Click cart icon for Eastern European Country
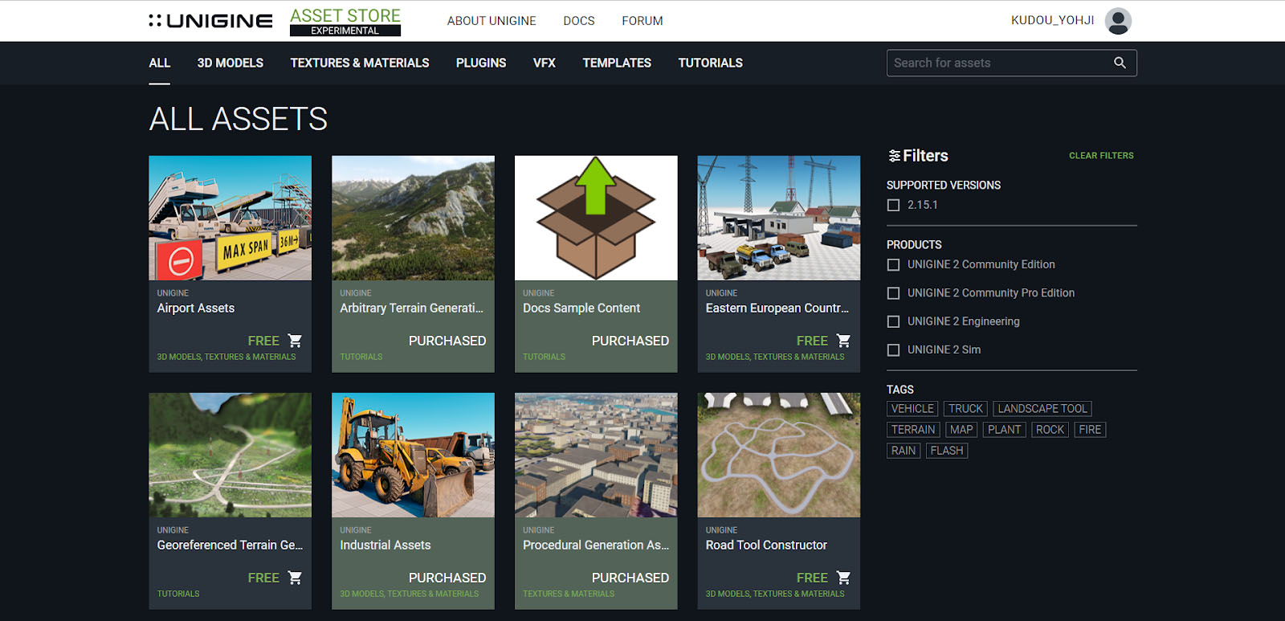Viewport: 1285px width, 621px height. coord(843,341)
